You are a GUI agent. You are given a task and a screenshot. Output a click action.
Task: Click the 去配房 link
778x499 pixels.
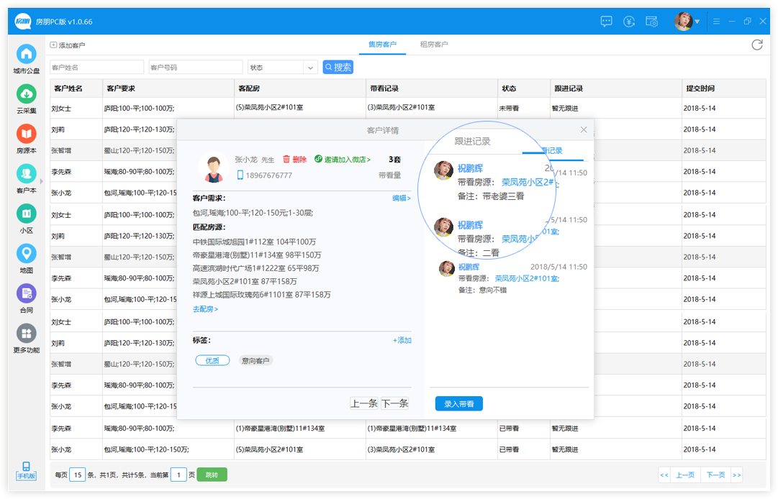coord(205,309)
